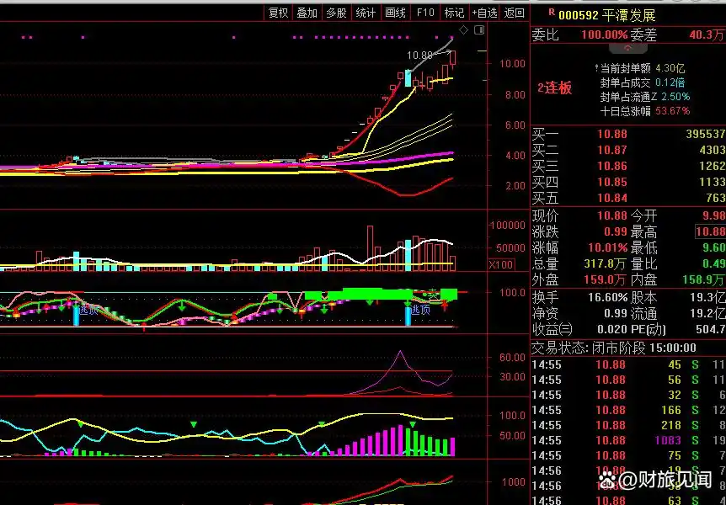Open the 统计 statistics menu
This screenshot has height=505, width=726.
point(366,13)
